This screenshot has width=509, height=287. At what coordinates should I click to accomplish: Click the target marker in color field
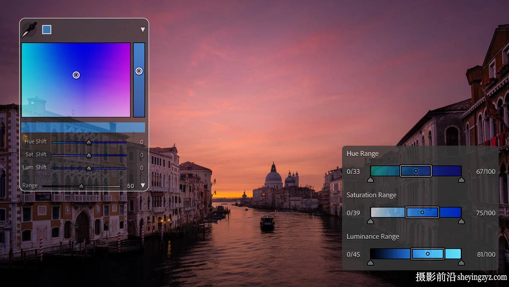click(76, 75)
